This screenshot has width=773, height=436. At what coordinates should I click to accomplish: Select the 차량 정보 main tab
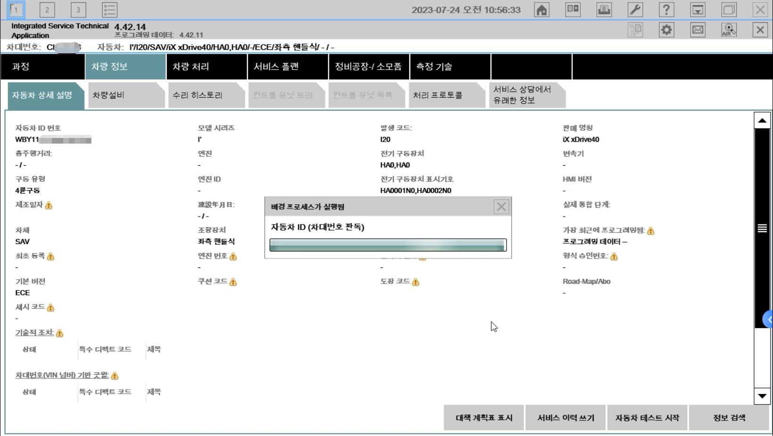tap(126, 67)
